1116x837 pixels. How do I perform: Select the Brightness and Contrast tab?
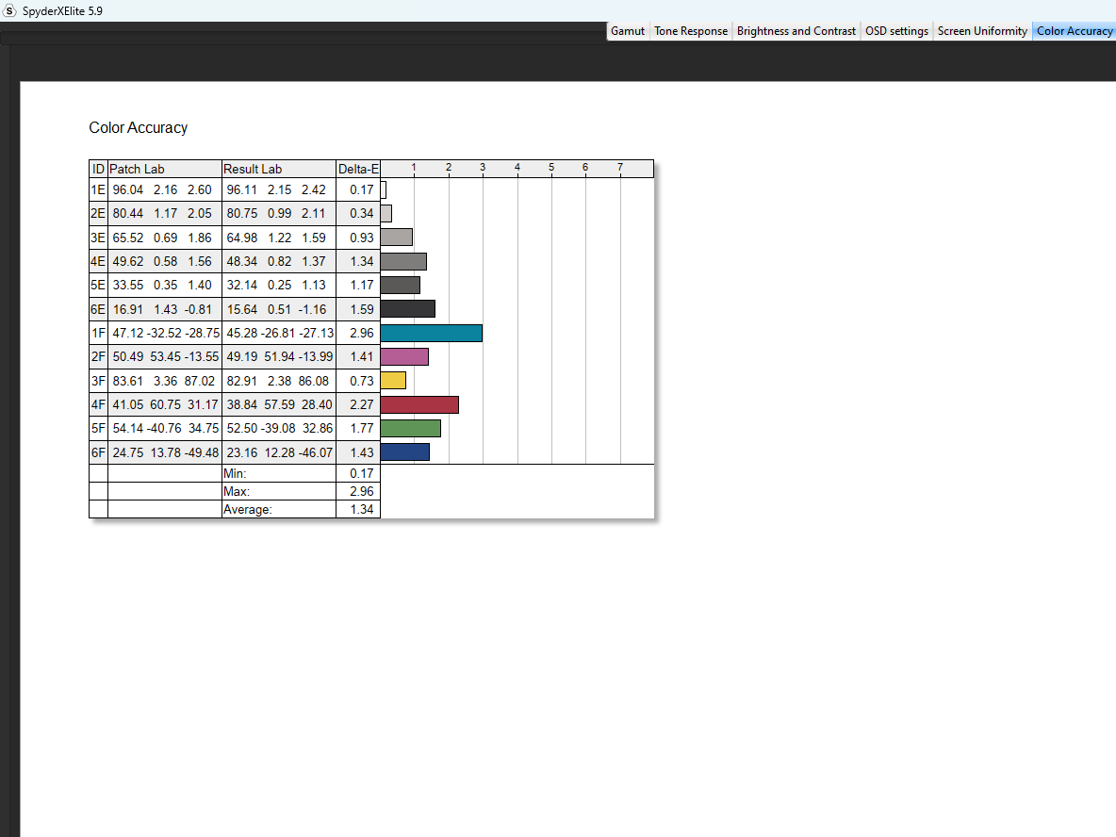(x=796, y=31)
